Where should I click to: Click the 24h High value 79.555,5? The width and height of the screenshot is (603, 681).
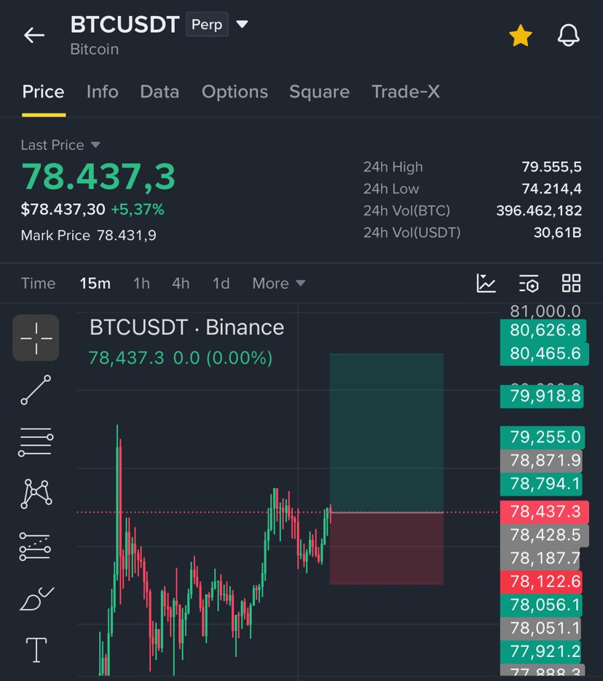[x=552, y=167]
